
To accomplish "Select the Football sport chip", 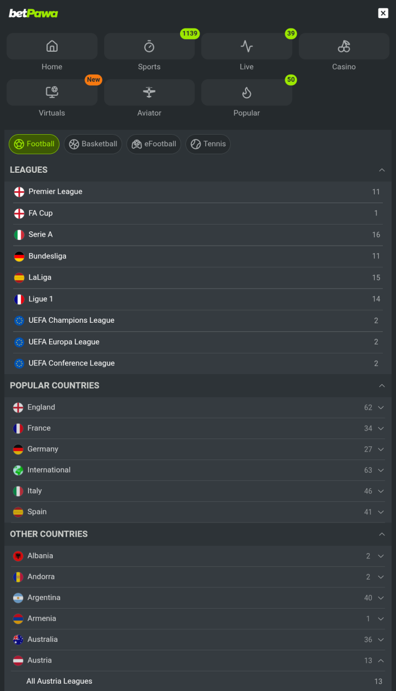I will click(x=34, y=144).
